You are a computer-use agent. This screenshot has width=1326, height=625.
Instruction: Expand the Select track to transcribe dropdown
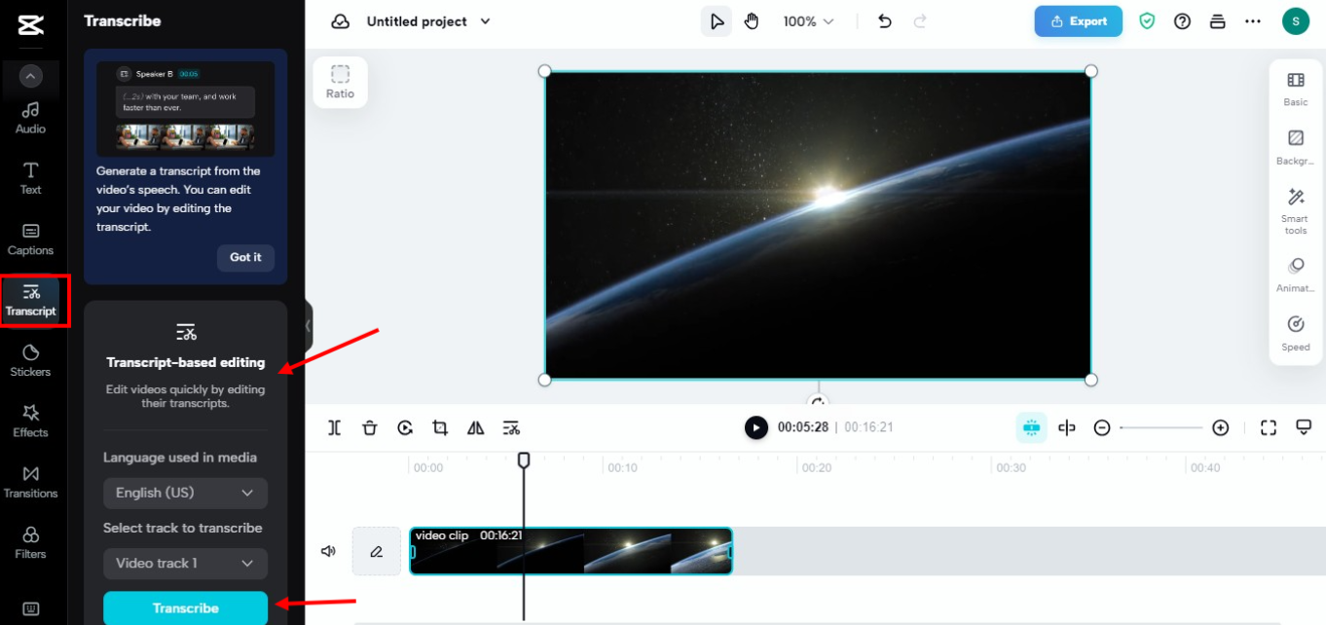pos(185,564)
